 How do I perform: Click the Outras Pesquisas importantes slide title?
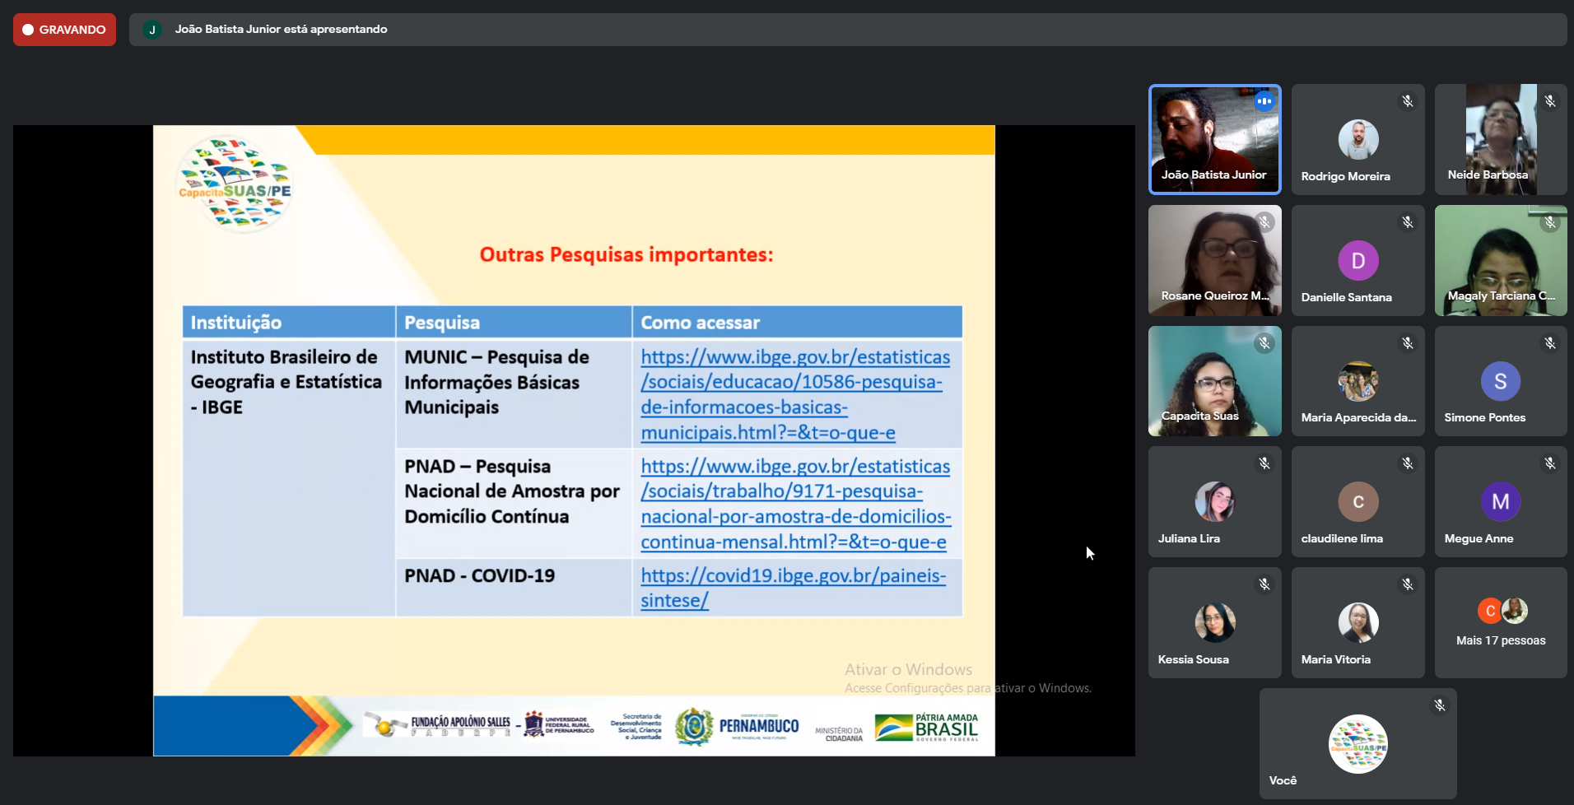(626, 255)
